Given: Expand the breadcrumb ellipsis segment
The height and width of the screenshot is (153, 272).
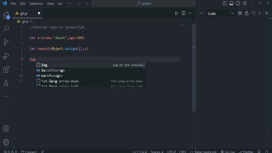Looking at the screenshot, I should [x=34, y=22].
